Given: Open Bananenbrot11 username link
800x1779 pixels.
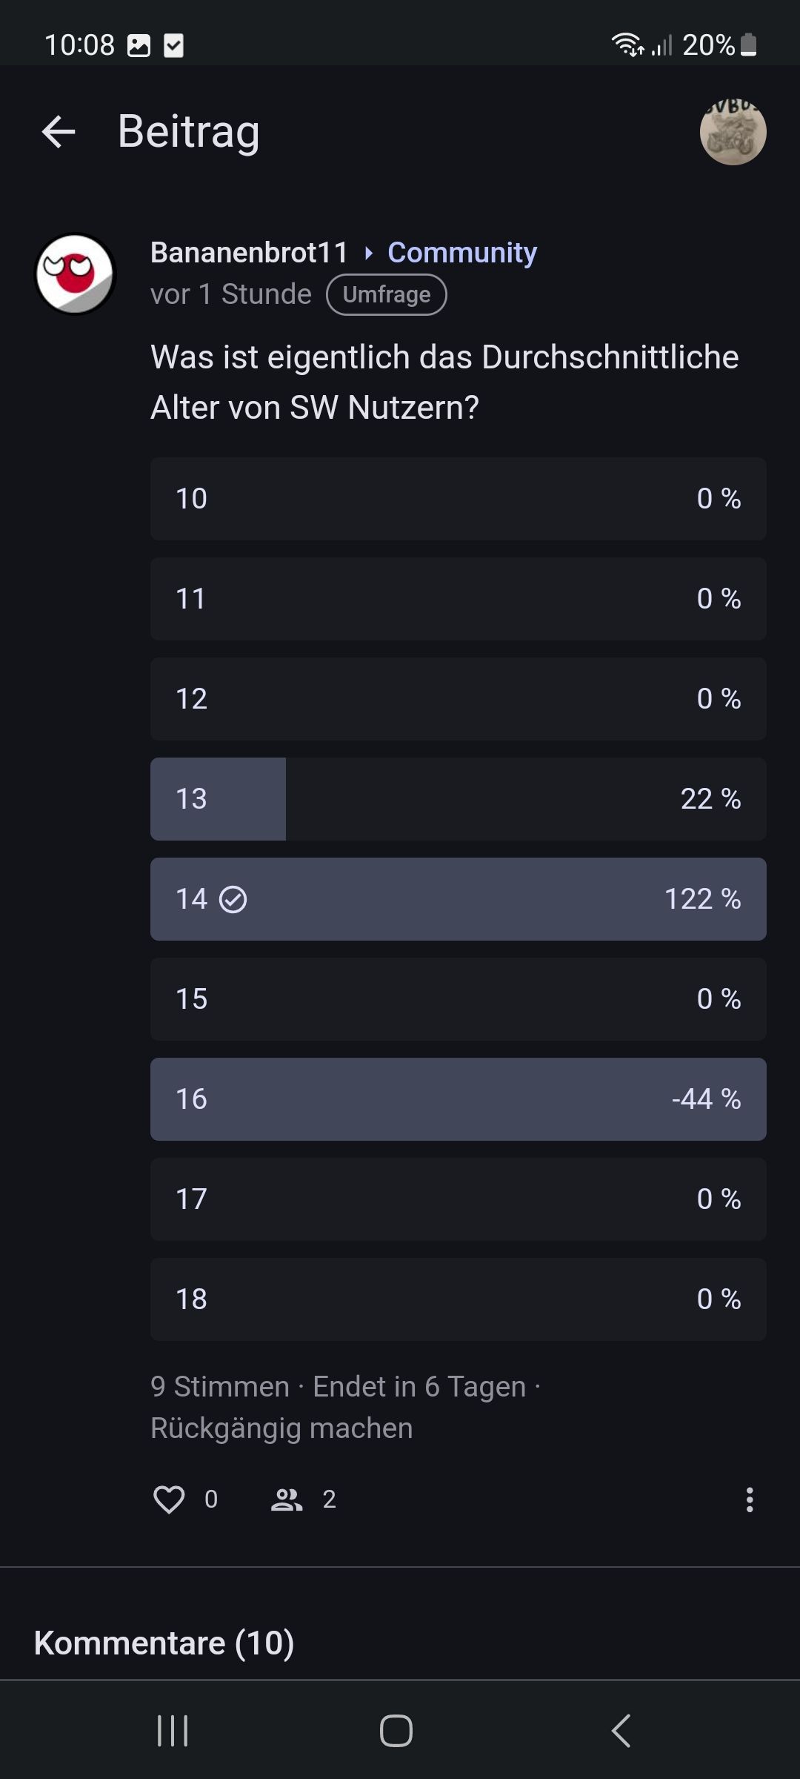Looking at the screenshot, I should pos(249,253).
